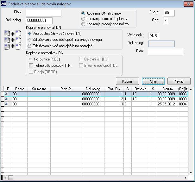Click the (Pol)Iz column header
195x182 pixels.
click(x=183, y=89)
